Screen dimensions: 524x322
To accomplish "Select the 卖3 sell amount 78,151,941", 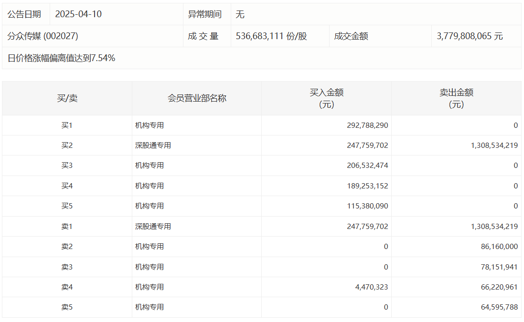I will (x=498, y=267).
